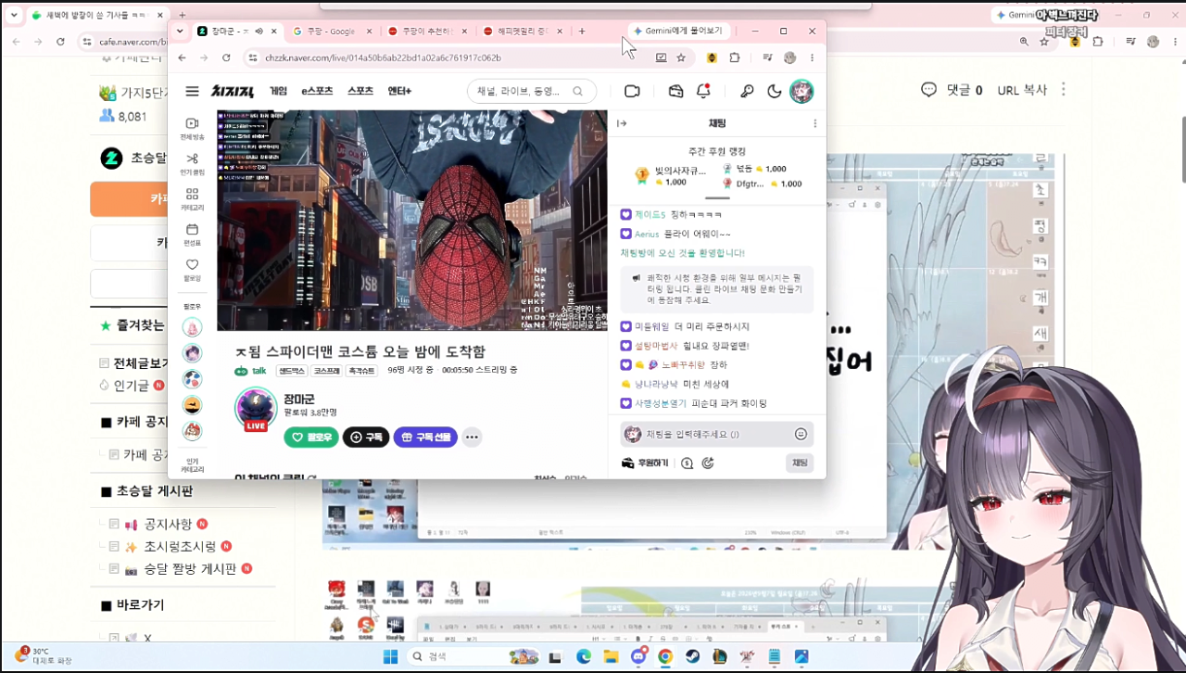Select the e스포츠 menu item
This screenshot has width=1186, height=673.
coord(317,91)
